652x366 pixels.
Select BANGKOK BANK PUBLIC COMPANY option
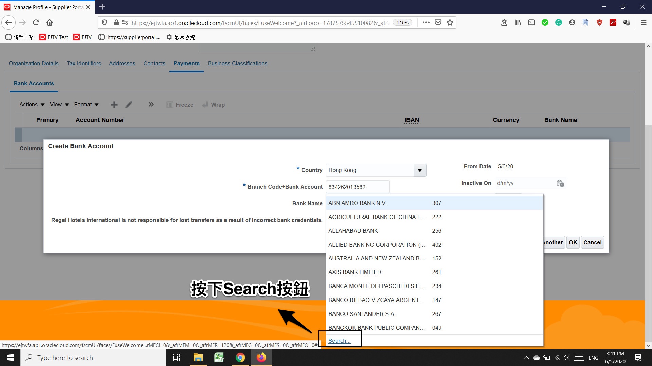[435, 328]
